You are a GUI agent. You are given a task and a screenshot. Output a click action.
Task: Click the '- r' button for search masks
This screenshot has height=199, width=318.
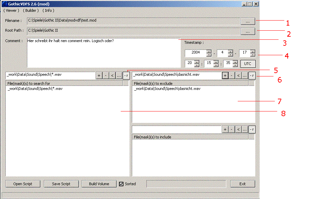point(126,76)
